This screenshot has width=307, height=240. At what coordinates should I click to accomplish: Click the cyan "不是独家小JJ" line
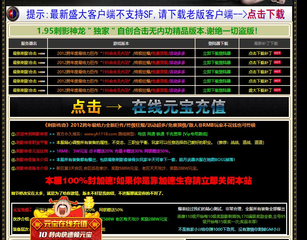pos(229,229)
